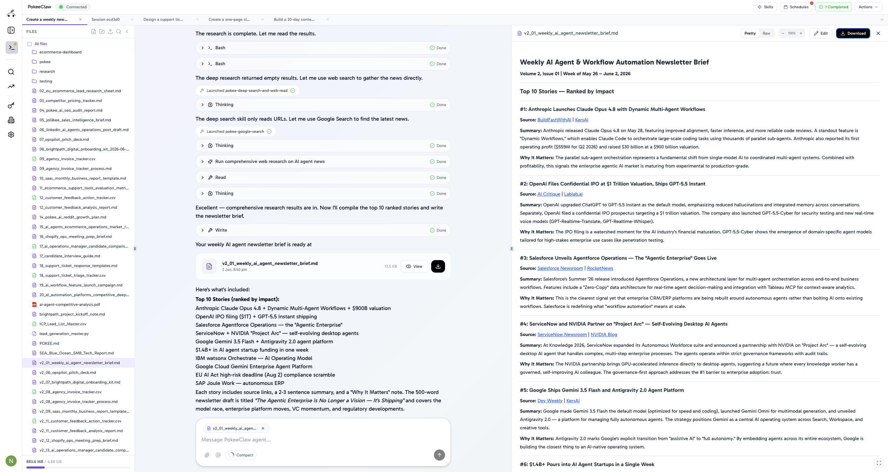Expand the Read step
Viewport: 888px width, 472px height.
click(x=323, y=178)
